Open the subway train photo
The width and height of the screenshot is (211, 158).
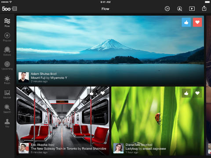pos(63,121)
